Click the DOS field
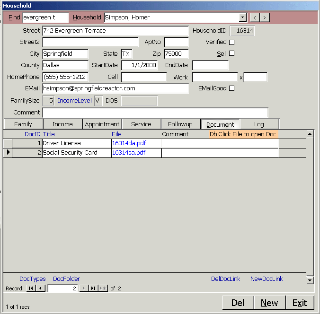Screen dimensions: 320x314 (139, 101)
